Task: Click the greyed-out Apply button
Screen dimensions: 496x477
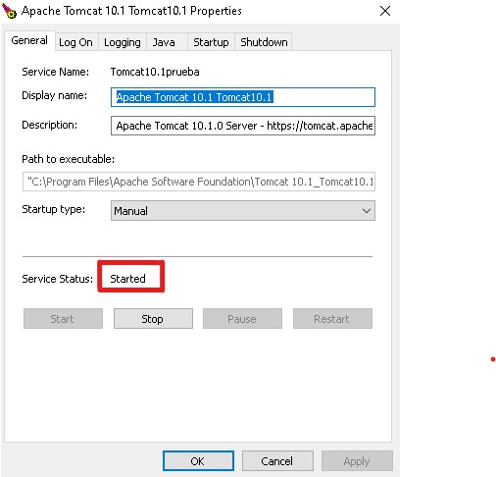Action: 357,461
